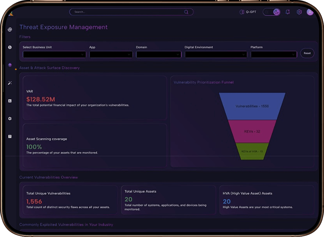Open the App filter dropdown
The image size is (324, 237).
click(x=111, y=54)
